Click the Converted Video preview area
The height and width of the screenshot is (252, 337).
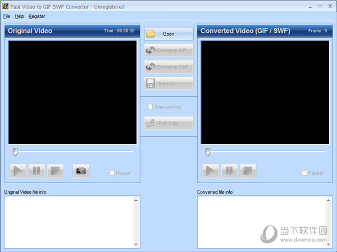(265, 92)
